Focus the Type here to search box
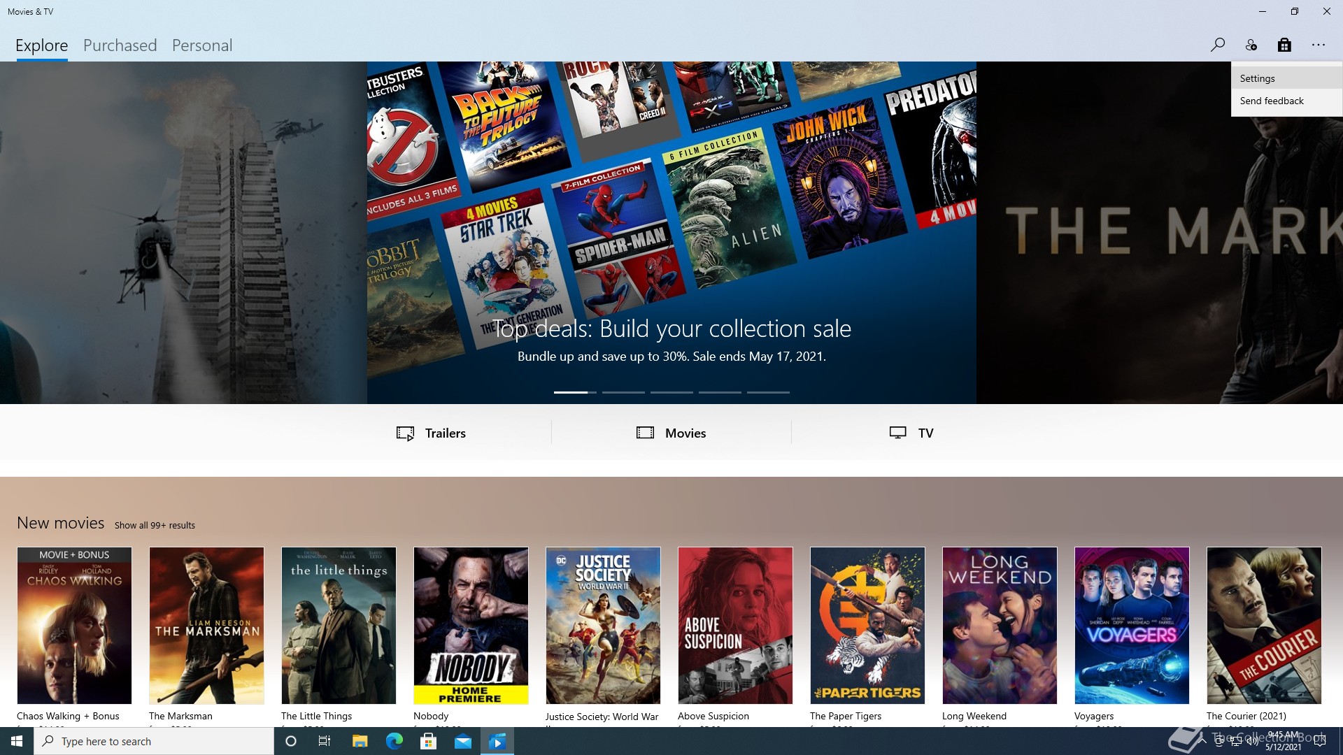Image resolution: width=1343 pixels, height=755 pixels. point(154,741)
